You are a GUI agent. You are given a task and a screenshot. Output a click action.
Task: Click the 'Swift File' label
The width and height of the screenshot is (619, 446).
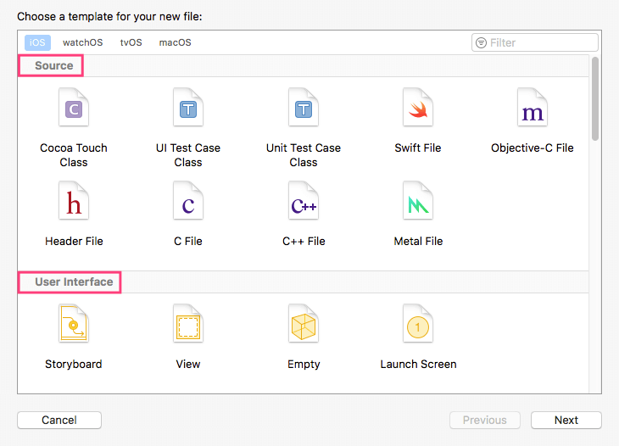[x=418, y=148]
